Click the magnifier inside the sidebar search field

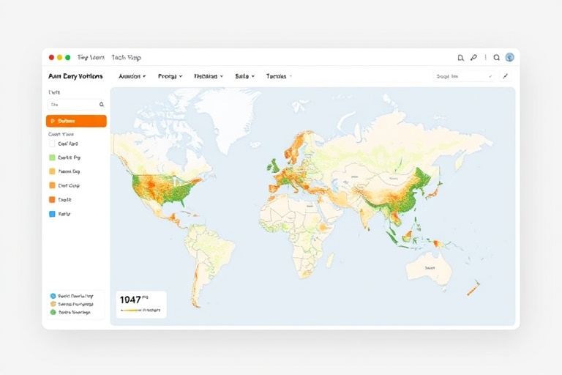tap(101, 105)
